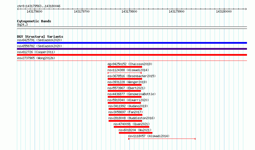Click ruler position 143180000
The image size is (255, 150).
[224, 11]
